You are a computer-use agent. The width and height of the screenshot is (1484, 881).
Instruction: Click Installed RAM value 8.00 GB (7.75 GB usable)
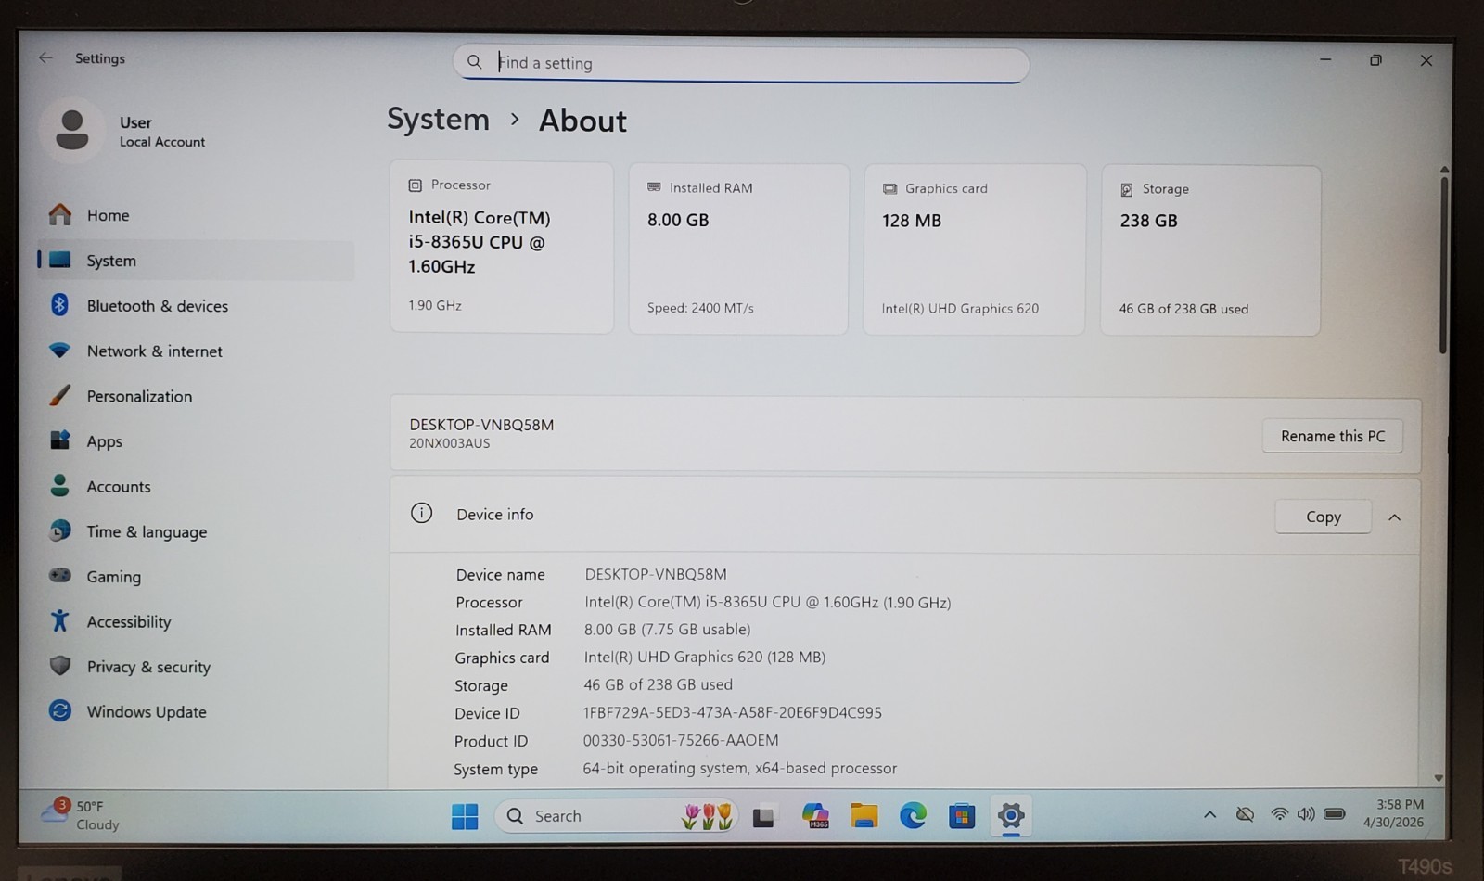pos(668,629)
